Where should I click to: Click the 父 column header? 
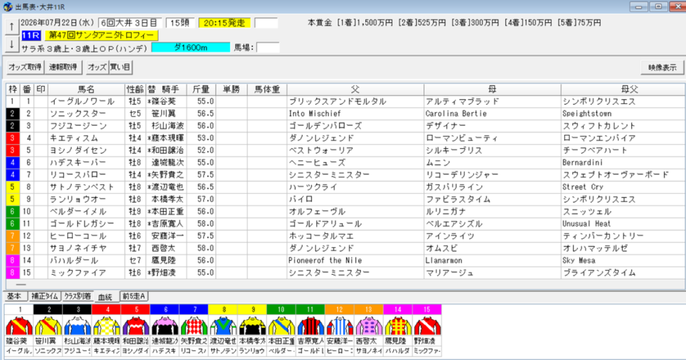point(355,89)
